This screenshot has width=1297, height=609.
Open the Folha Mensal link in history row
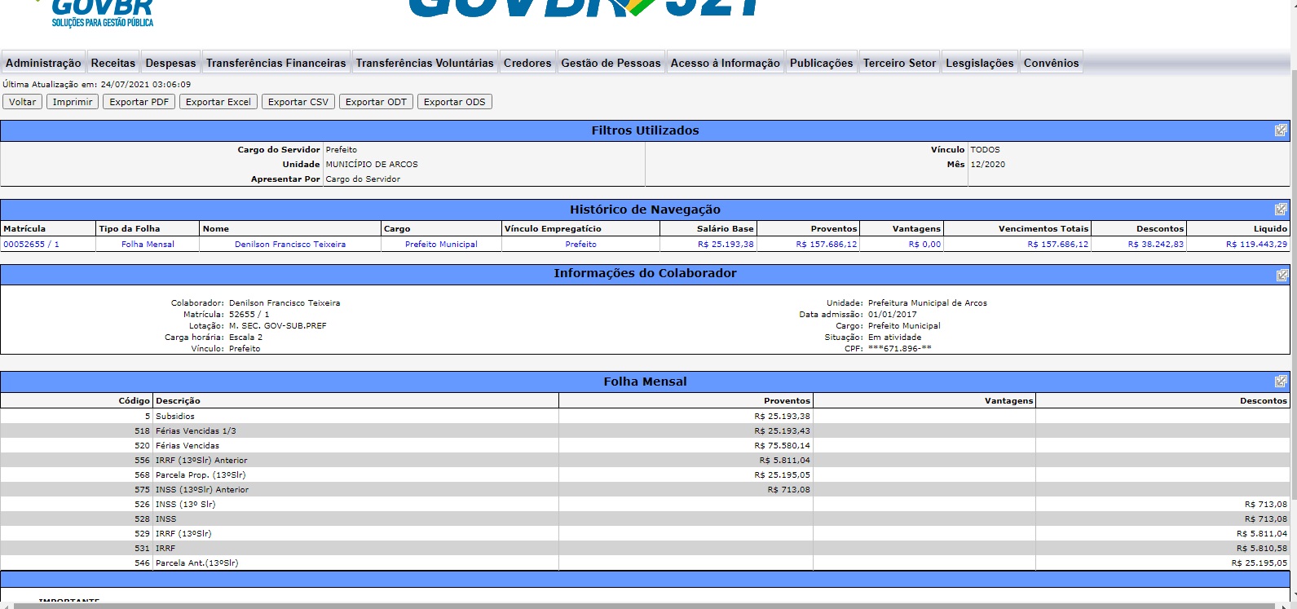pos(148,244)
